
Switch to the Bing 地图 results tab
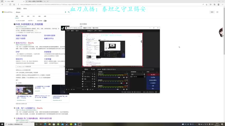45,16
